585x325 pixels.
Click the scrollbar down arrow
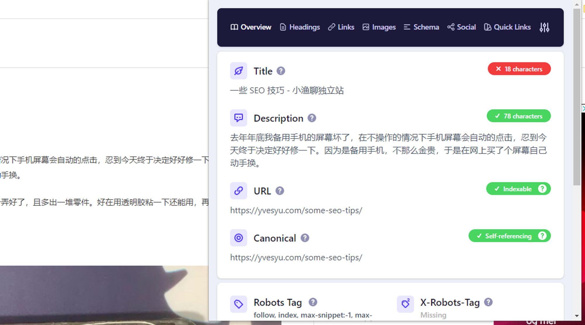pyautogui.click(x=577, y=316)
